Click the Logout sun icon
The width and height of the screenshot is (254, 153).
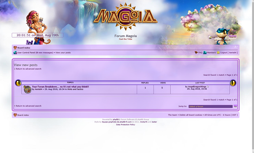click(x=218, y=53)
